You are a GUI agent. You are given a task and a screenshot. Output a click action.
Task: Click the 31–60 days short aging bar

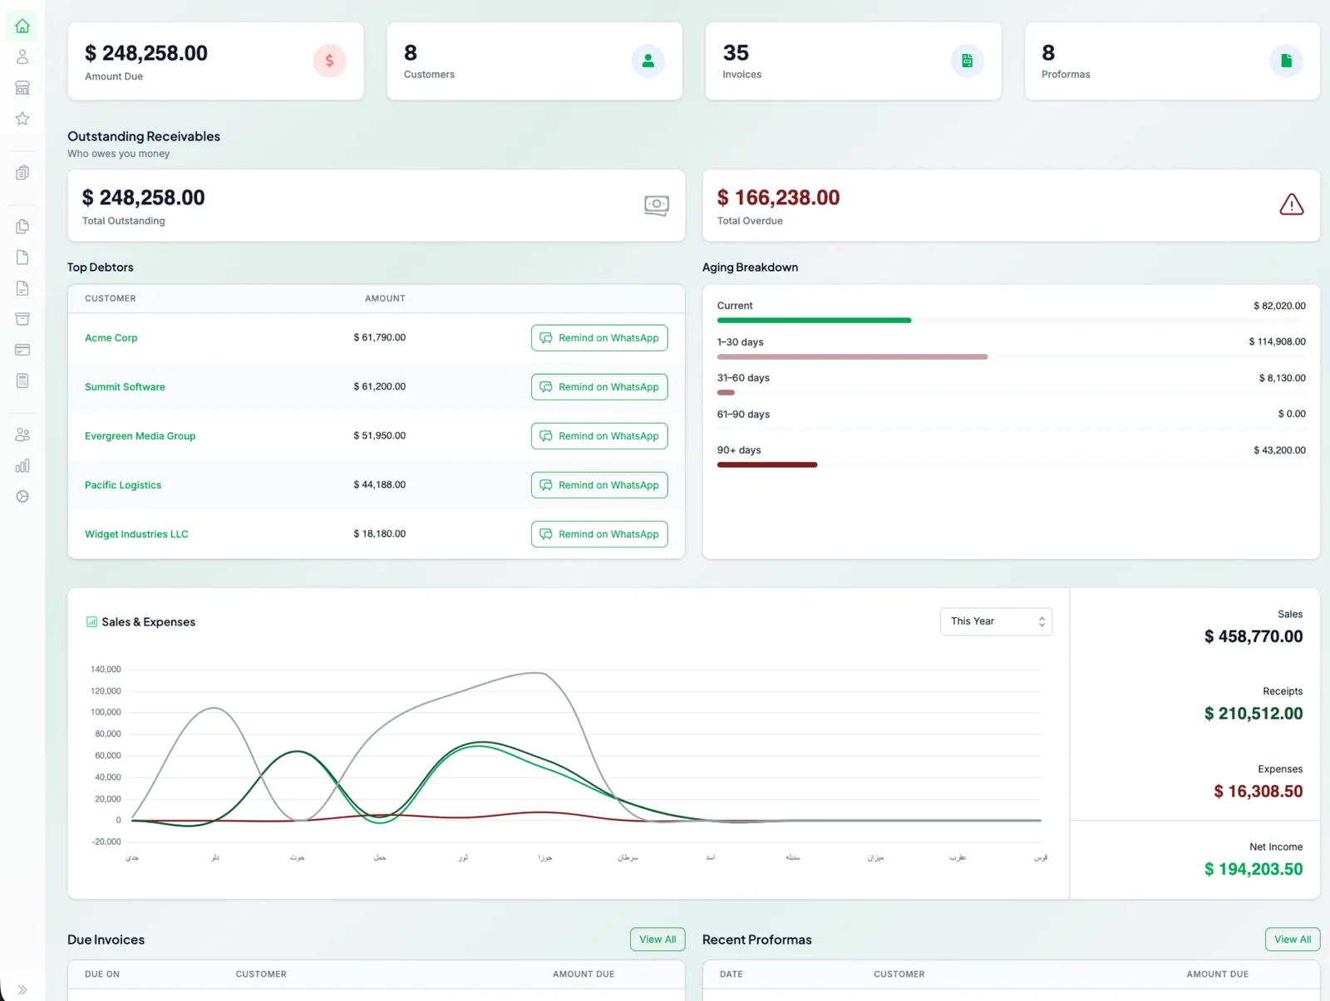(x=726, y=393)
